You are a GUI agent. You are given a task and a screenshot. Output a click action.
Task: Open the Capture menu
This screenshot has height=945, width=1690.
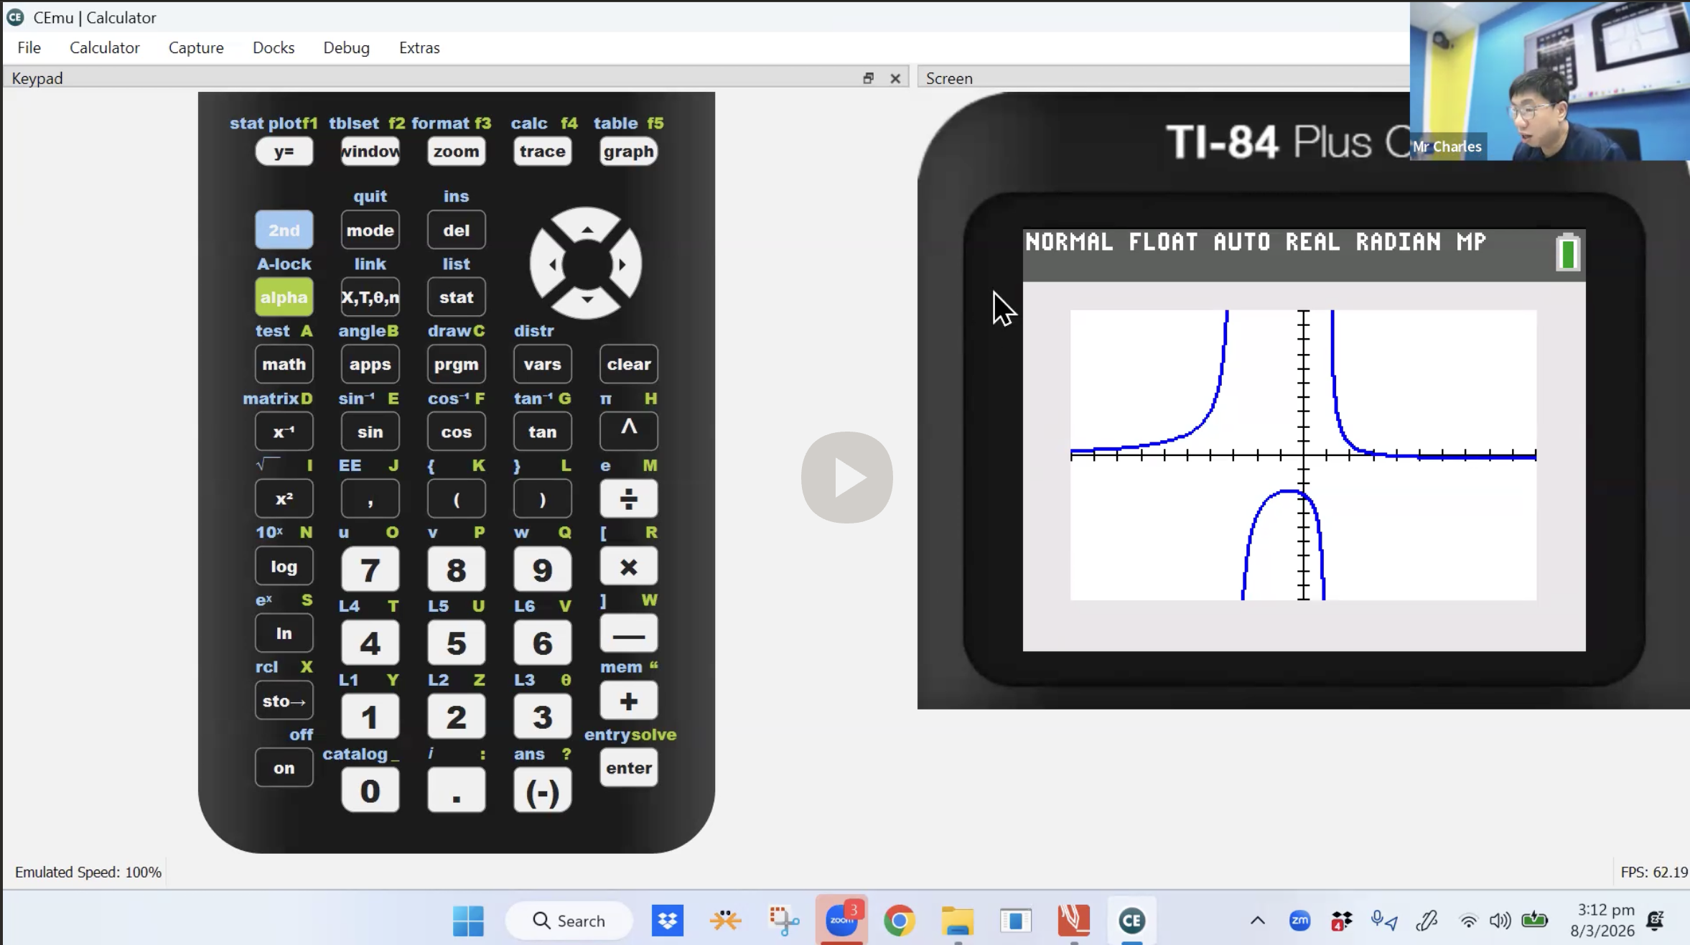click(196, 47)
